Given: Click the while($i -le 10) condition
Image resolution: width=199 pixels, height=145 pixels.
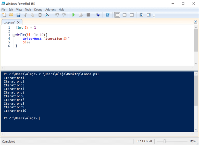Looking at the screenshot, I should (31, 35).
